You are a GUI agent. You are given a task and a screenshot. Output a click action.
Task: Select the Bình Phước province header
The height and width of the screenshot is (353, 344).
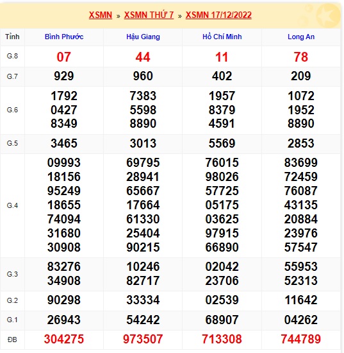point(64,37)
